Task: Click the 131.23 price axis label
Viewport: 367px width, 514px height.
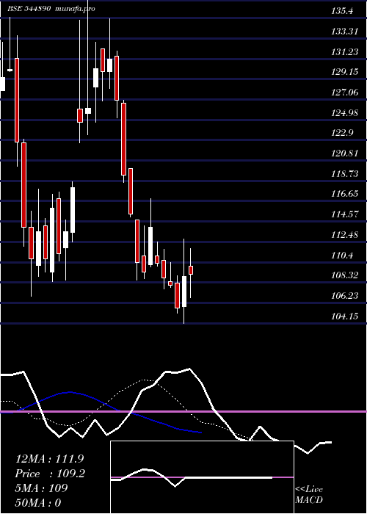Action: pyautogui.click(x=345, y=52)
